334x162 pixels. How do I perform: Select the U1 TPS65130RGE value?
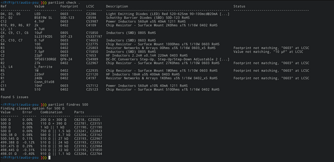[46, 59]
